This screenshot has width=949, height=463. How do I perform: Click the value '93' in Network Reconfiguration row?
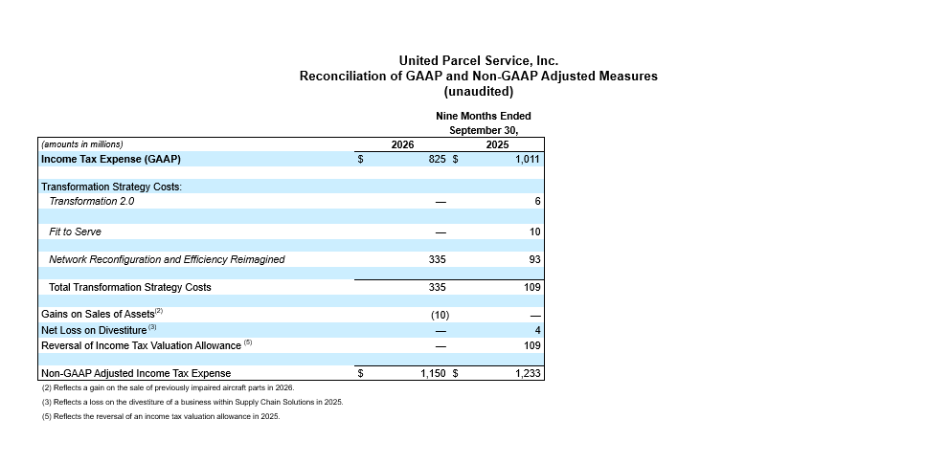click(535, 260)
